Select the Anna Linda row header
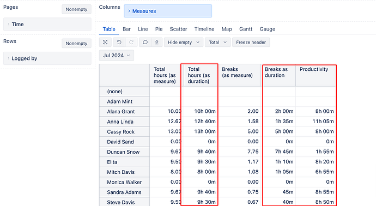The image size is (376, 206). tap(124, 122)
